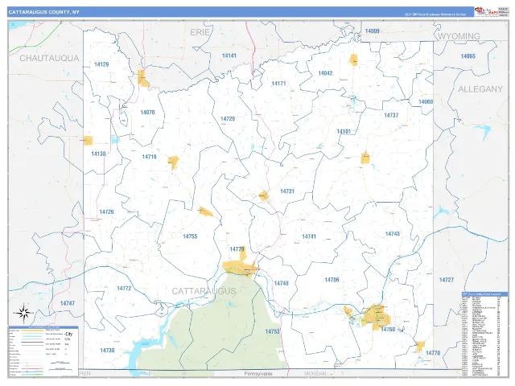Select ZIP code label 14770
515x386 pixels.
click(433, 353)
